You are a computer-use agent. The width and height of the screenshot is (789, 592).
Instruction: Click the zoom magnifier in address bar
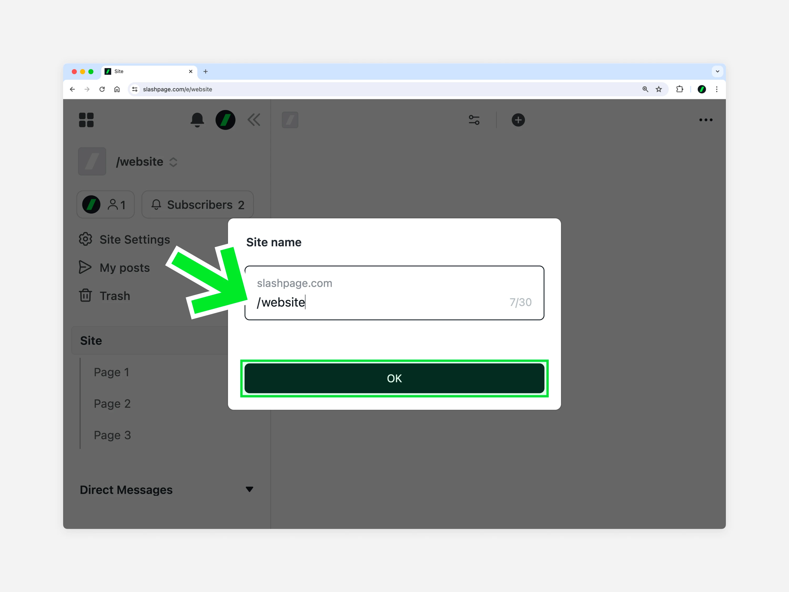[645, 89]
